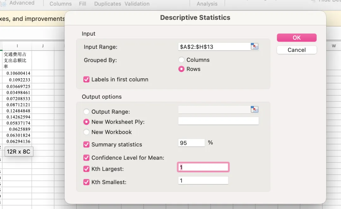This screenshot has width=341, height=209.
Task: Select the Columns grouping radio button
Action: point(181,60)
